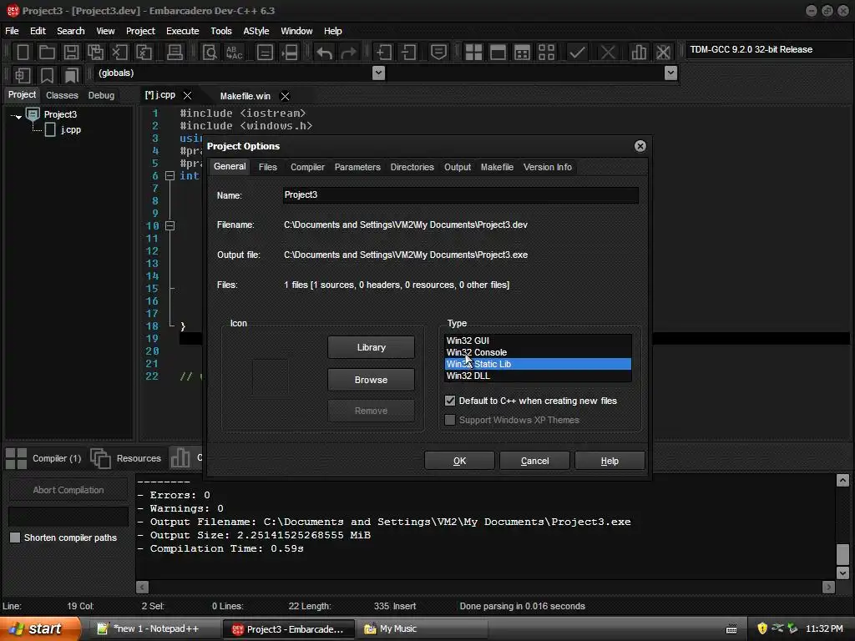Toggle Default to C++ when creating new files
Screen dimensions: 855x641
450,401
